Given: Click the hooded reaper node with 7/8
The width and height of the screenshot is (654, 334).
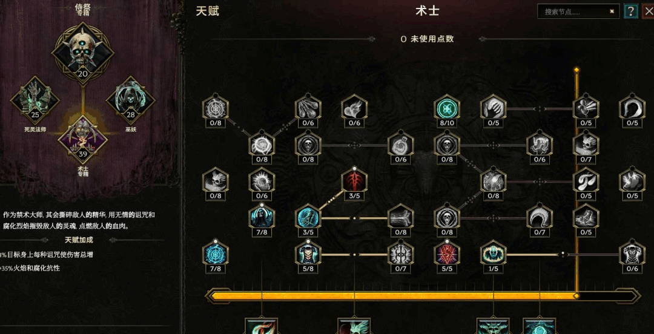Looking at the screenshot, I should pyautogui.click(x=262, y=217).
